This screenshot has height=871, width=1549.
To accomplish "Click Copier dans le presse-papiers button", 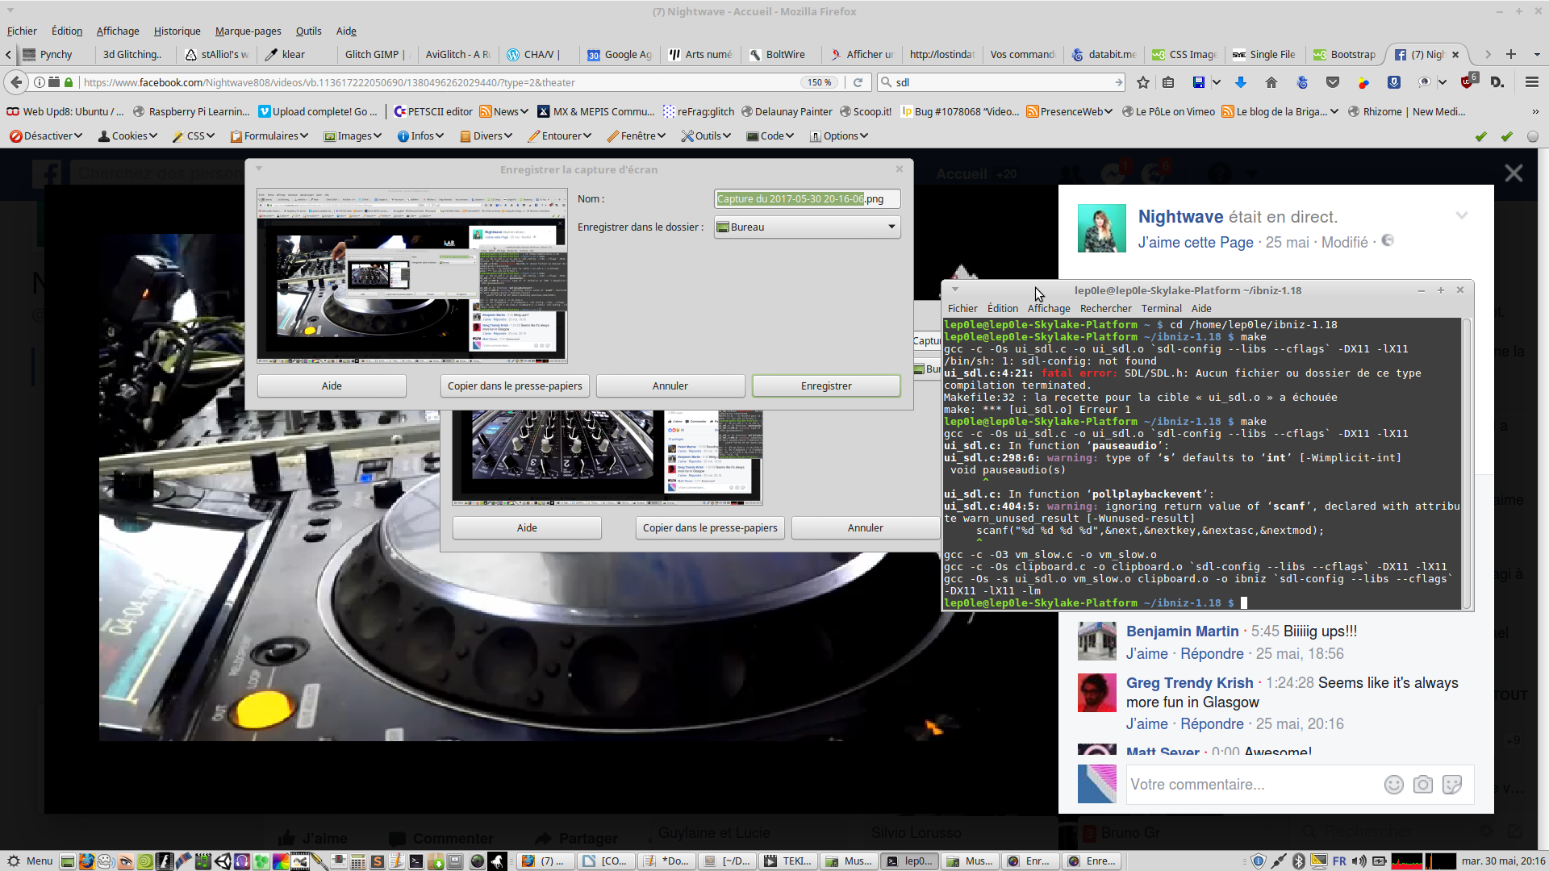I will click(515, 386).
